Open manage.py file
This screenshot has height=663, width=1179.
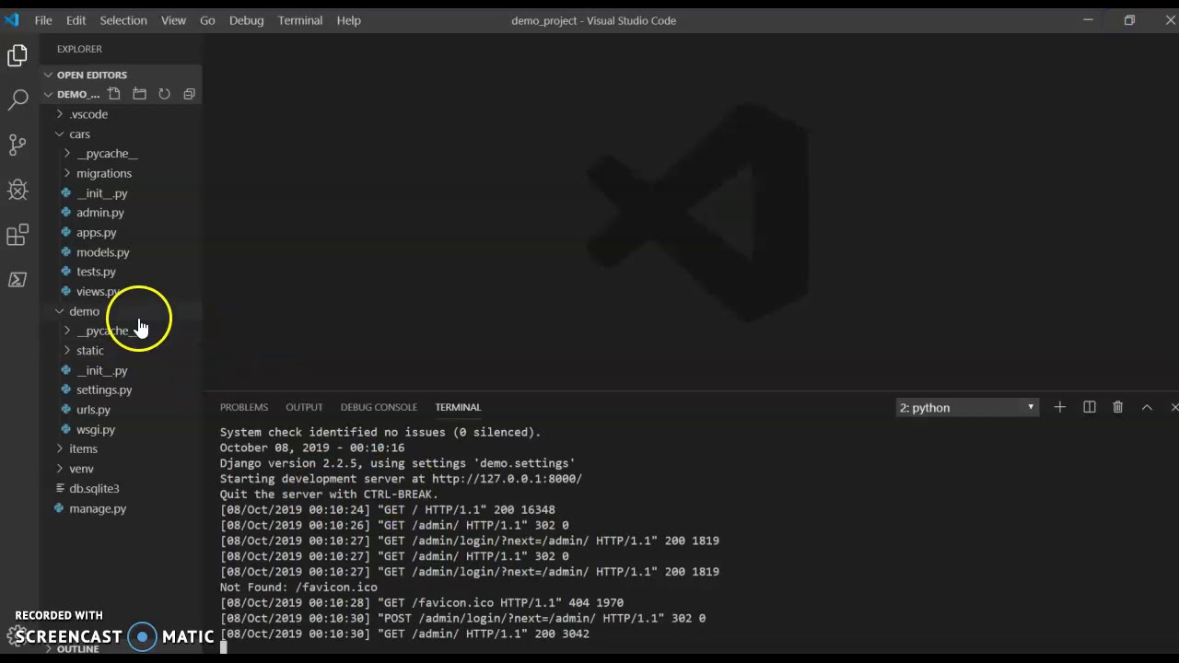98,508
